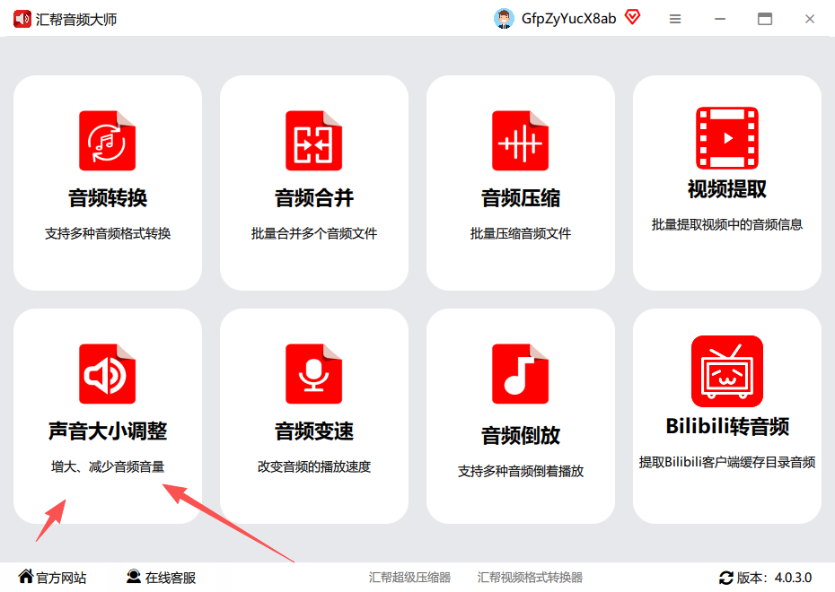Image resolution: width=835 pixels, height=592 pixels.
Task: Open 官方网站 official website link
Action: point(52,577)
